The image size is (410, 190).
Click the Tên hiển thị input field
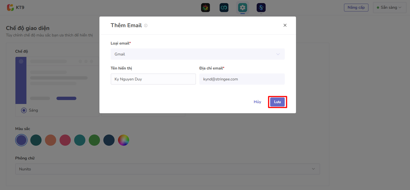point(153,79)
